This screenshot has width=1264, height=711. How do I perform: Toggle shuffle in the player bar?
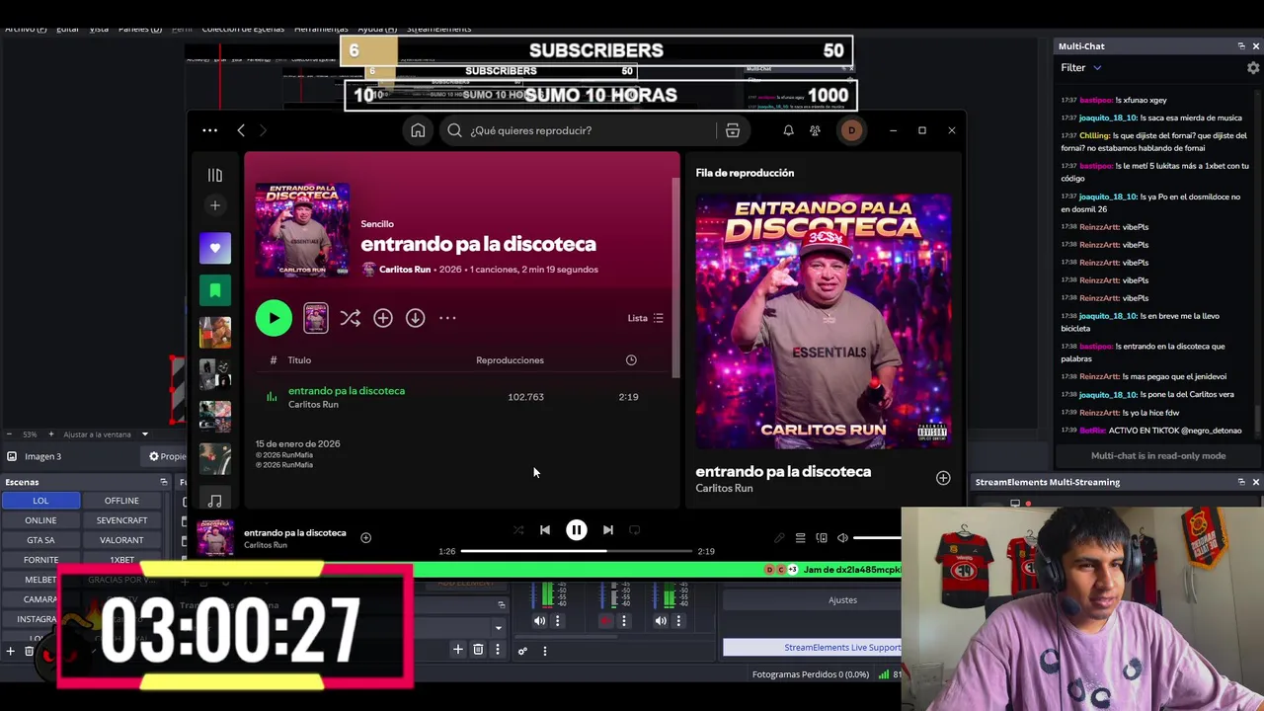[518, 530]
